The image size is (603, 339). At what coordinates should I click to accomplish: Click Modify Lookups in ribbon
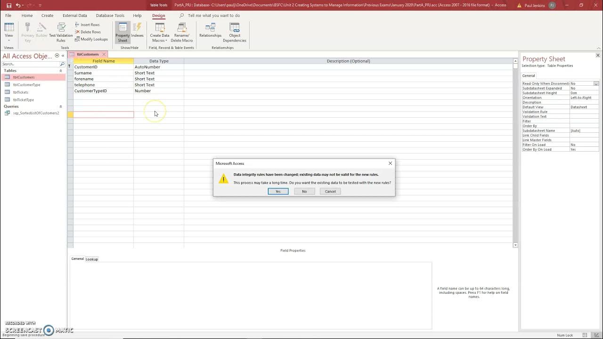[x=91, y=39]
